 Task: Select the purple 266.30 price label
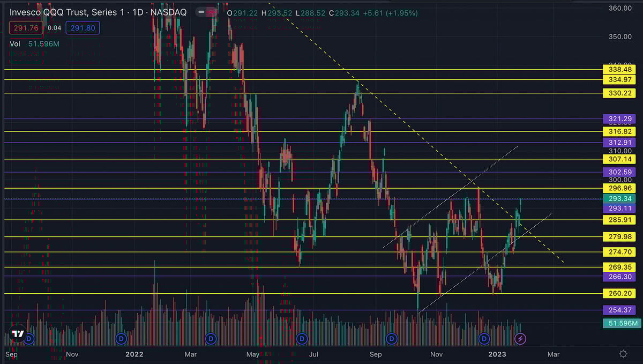(x=620, y=277)
